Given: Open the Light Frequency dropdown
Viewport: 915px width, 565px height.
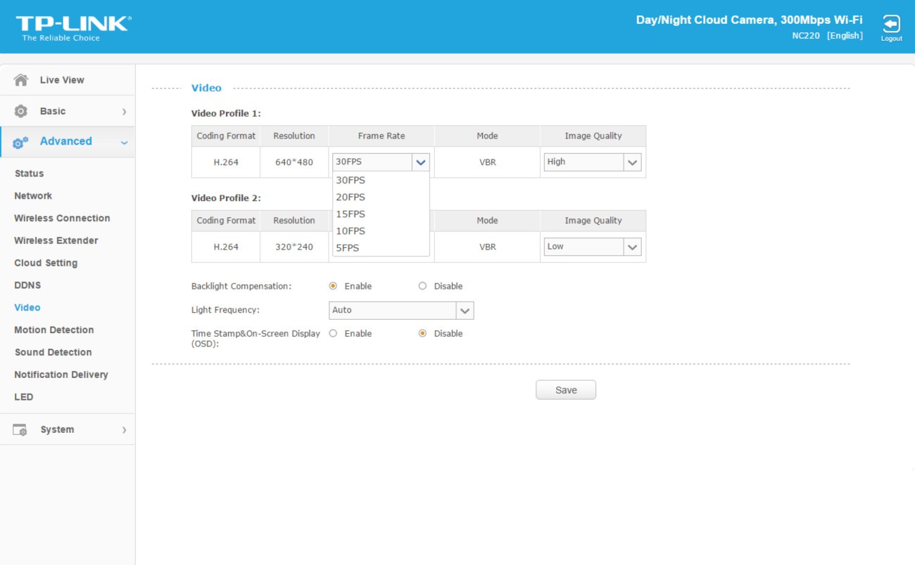Looking at the screenshot, I should (465, 311).
